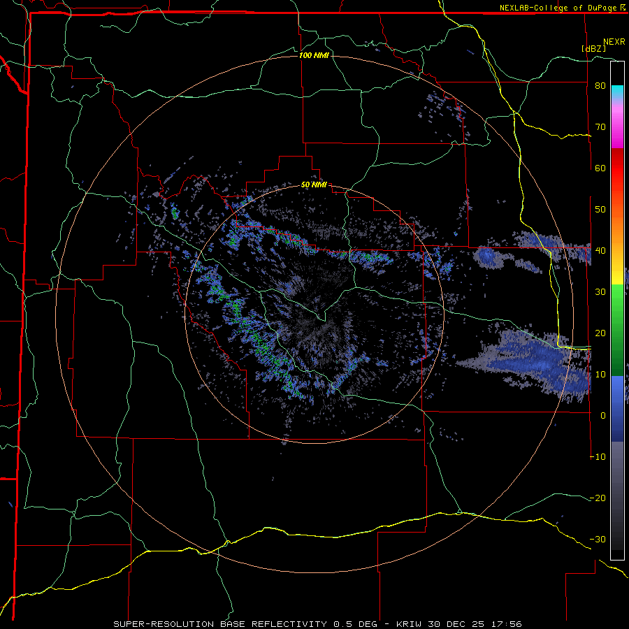The height and width of the screenshot is (629, 629).
Task: Click the 20 dBZ scale value
Action: click(600, 333)
